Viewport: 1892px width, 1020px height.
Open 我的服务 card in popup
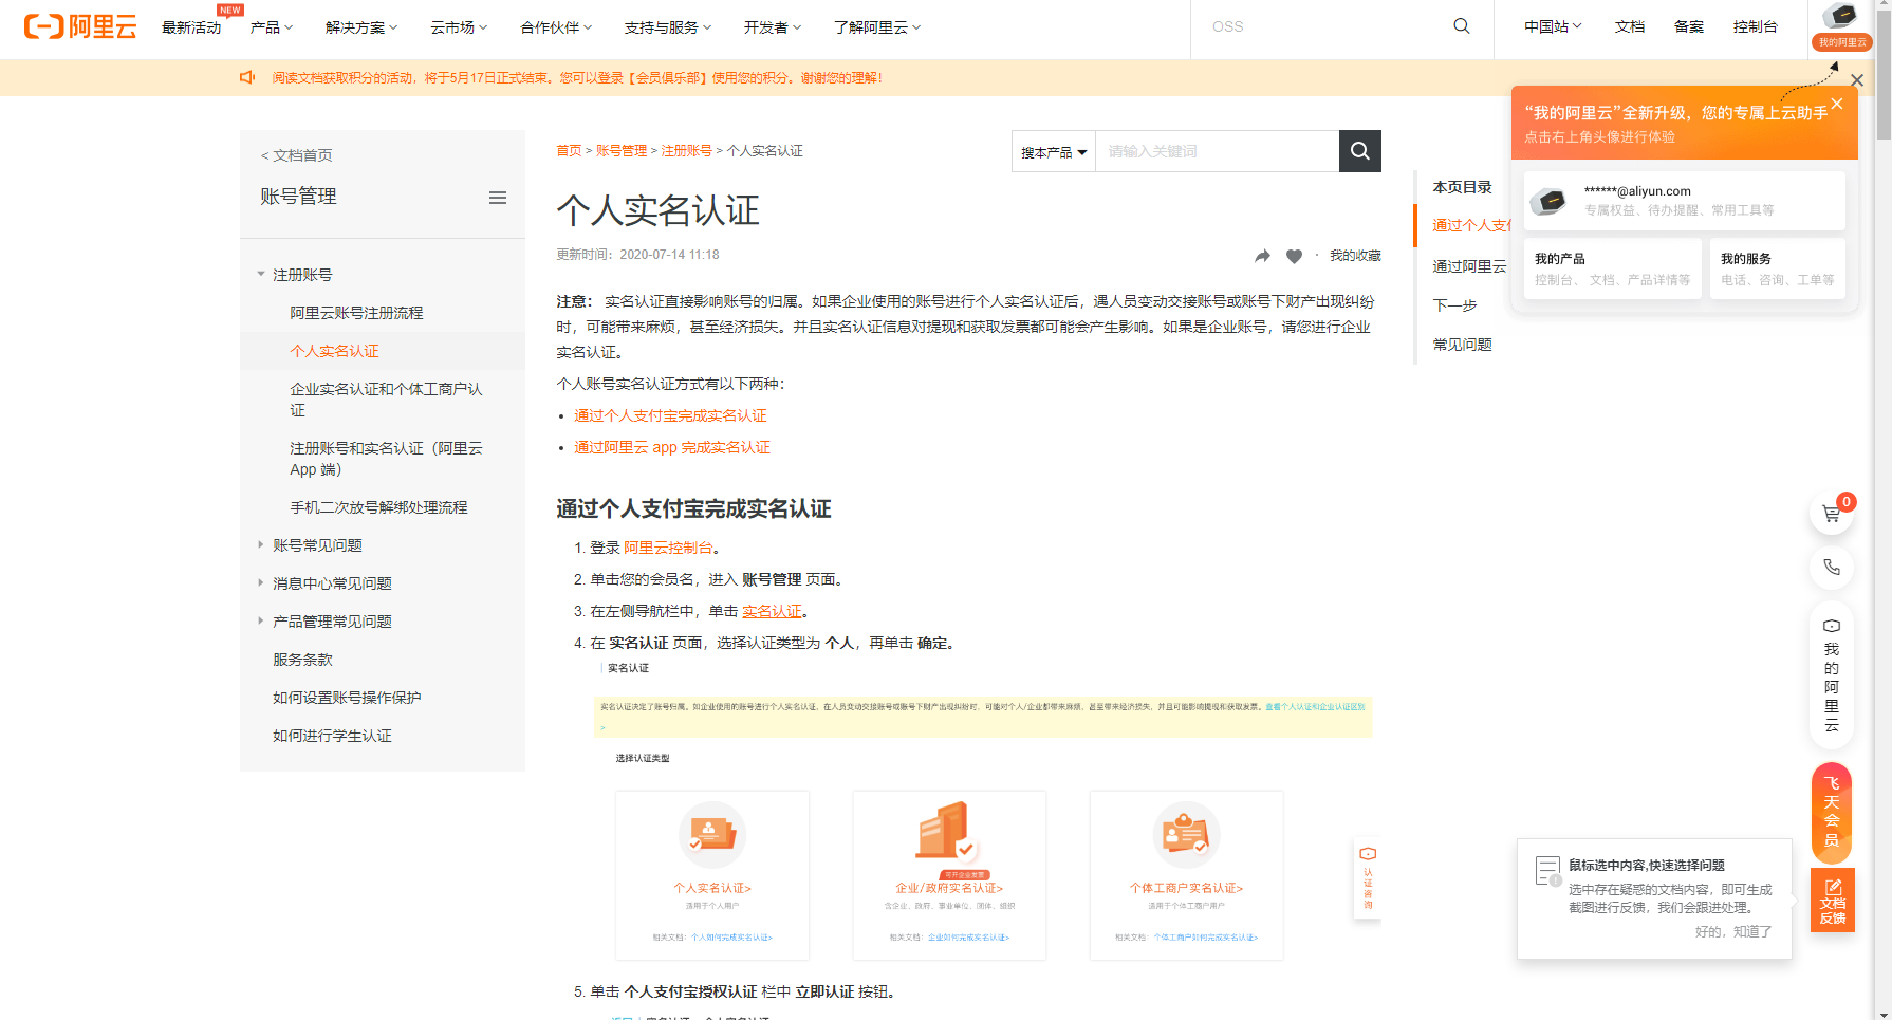click(1777, 269)
